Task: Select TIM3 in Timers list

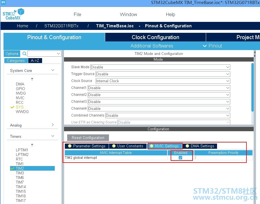Action: coord(20,173)
